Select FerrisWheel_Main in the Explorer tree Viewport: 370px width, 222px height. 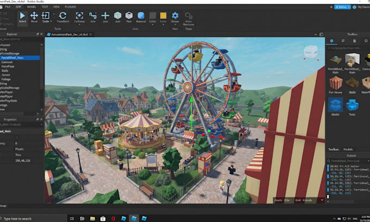point(20,58)
